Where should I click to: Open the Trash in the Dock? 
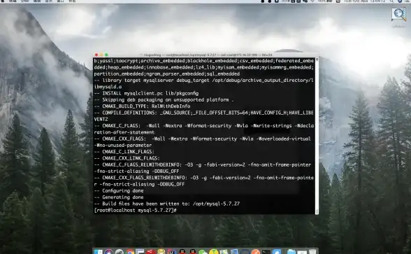(x=312, y=252)
